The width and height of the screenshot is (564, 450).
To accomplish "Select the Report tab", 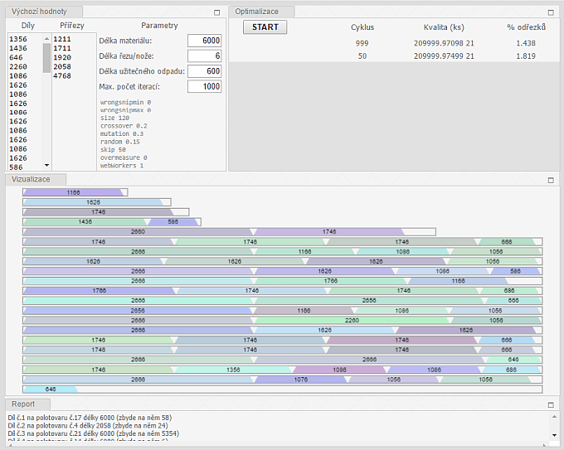I will [27, 404].
